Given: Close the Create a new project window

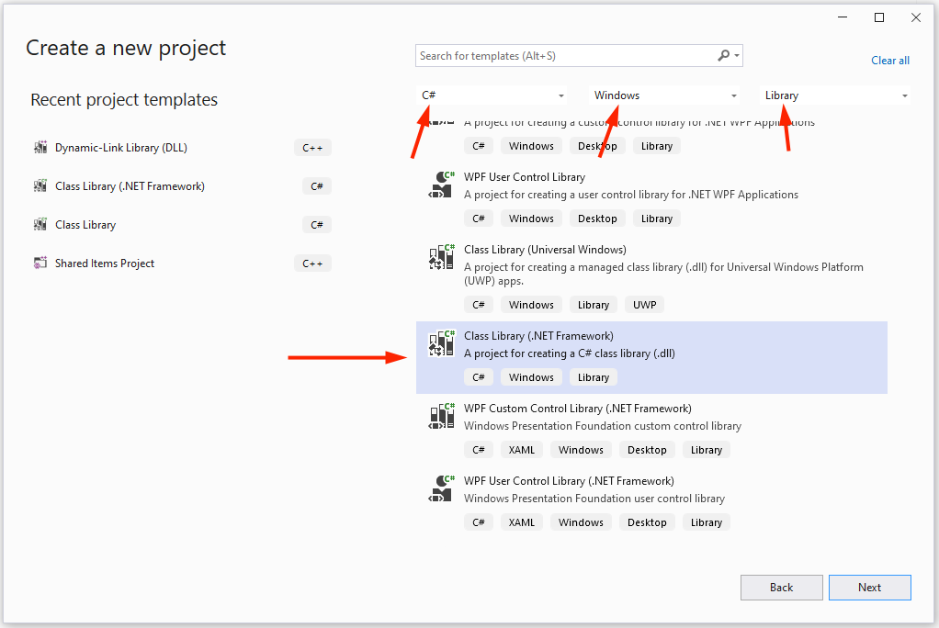Looking at the screenshot, I should point(916,17).
